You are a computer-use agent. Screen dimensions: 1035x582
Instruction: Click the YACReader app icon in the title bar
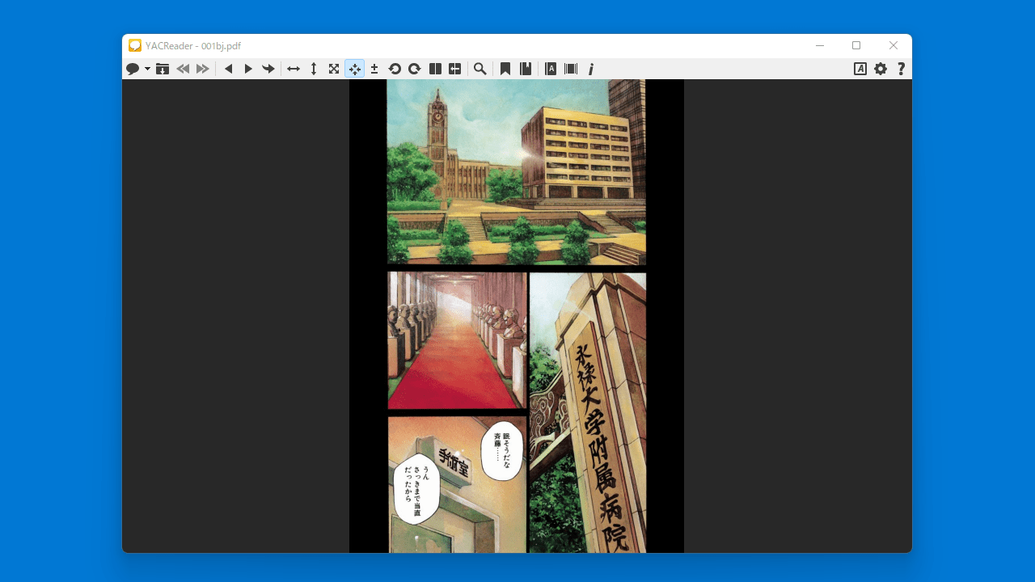pos(135,46)
